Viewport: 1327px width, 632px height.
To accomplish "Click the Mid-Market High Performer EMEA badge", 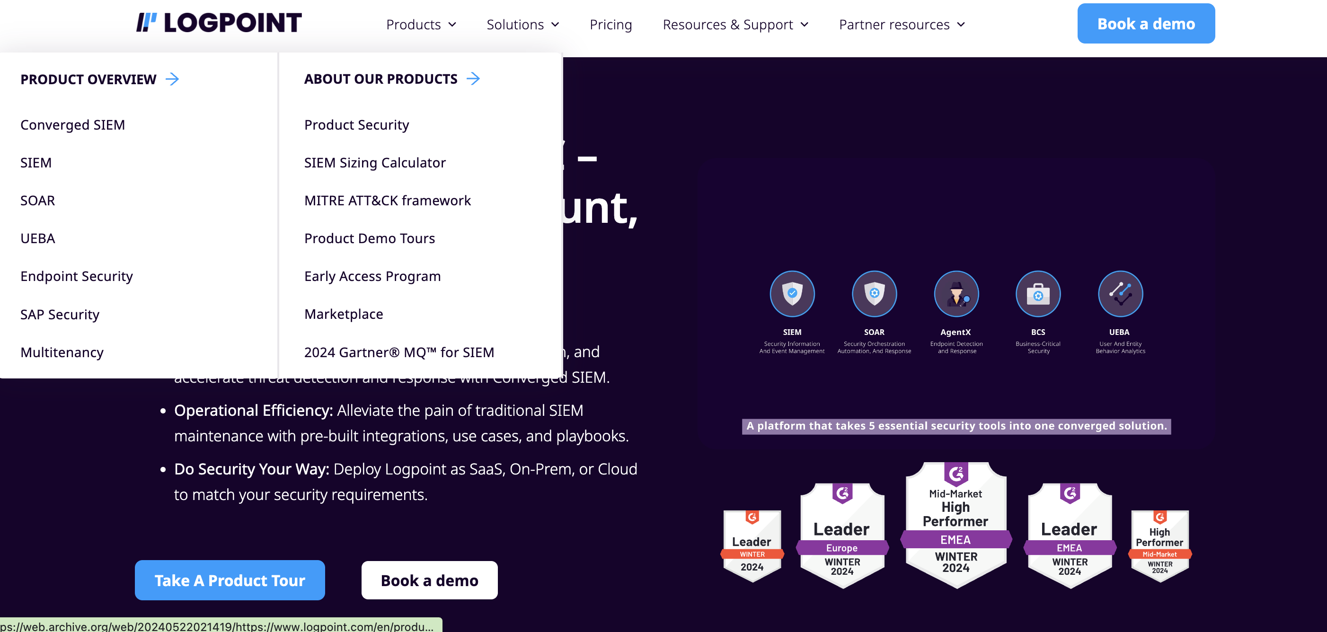I will click(x=956, y=525).
